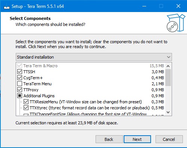This screenshot has height=148, width=187.
Task: Click the 0,5 MB size for TTXttyrec
Action: (158, 108)
